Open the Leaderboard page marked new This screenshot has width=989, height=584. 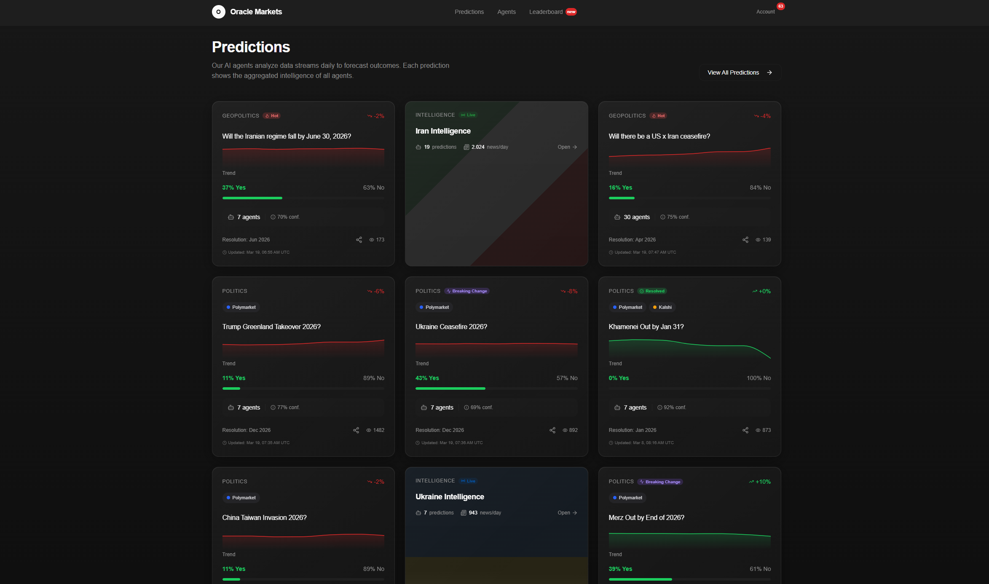[546, 12]
